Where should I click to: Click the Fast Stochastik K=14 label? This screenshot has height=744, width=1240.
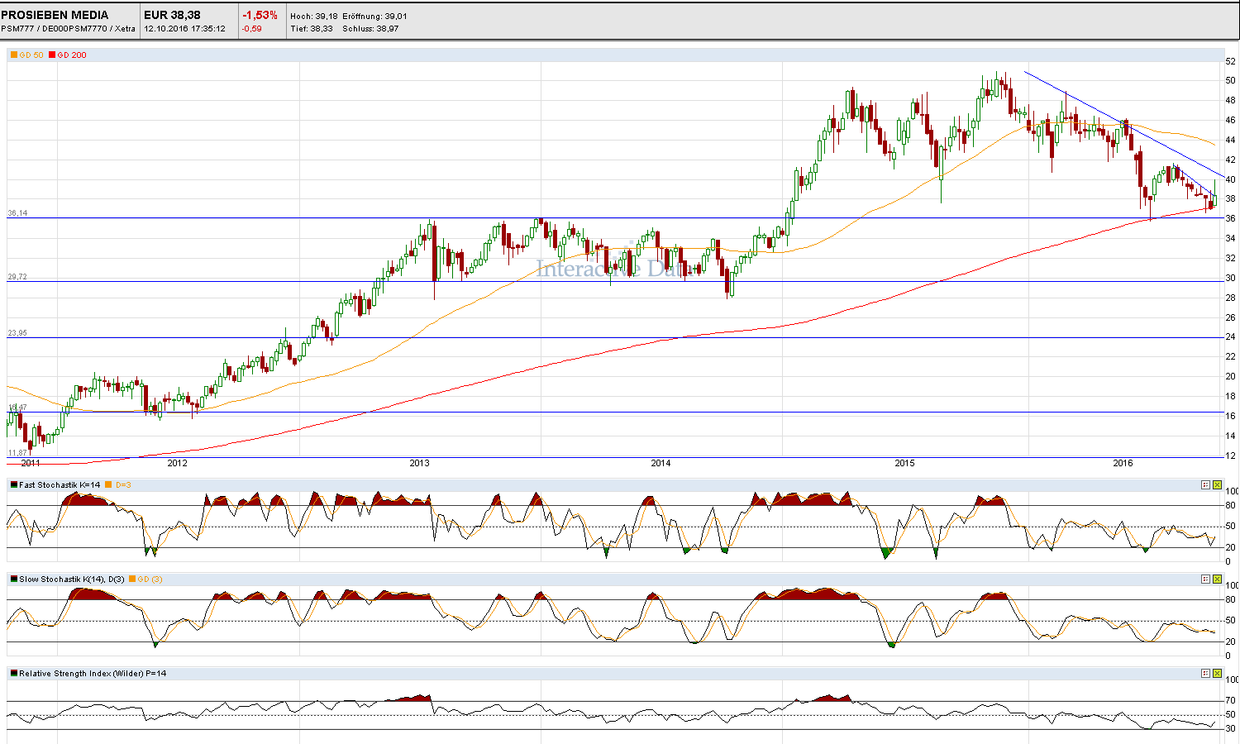pyautogui.click(x=59, y=485)
